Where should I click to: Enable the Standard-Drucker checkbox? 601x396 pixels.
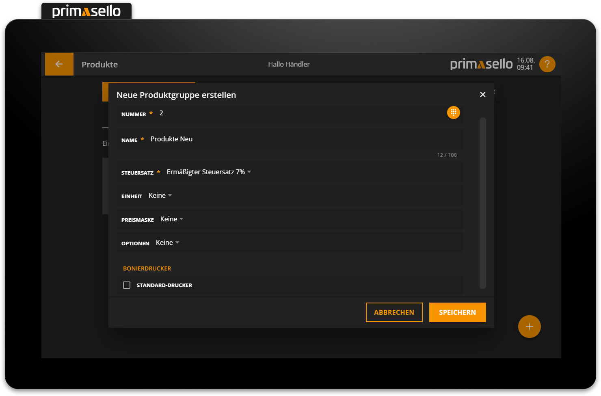[127, 285]
